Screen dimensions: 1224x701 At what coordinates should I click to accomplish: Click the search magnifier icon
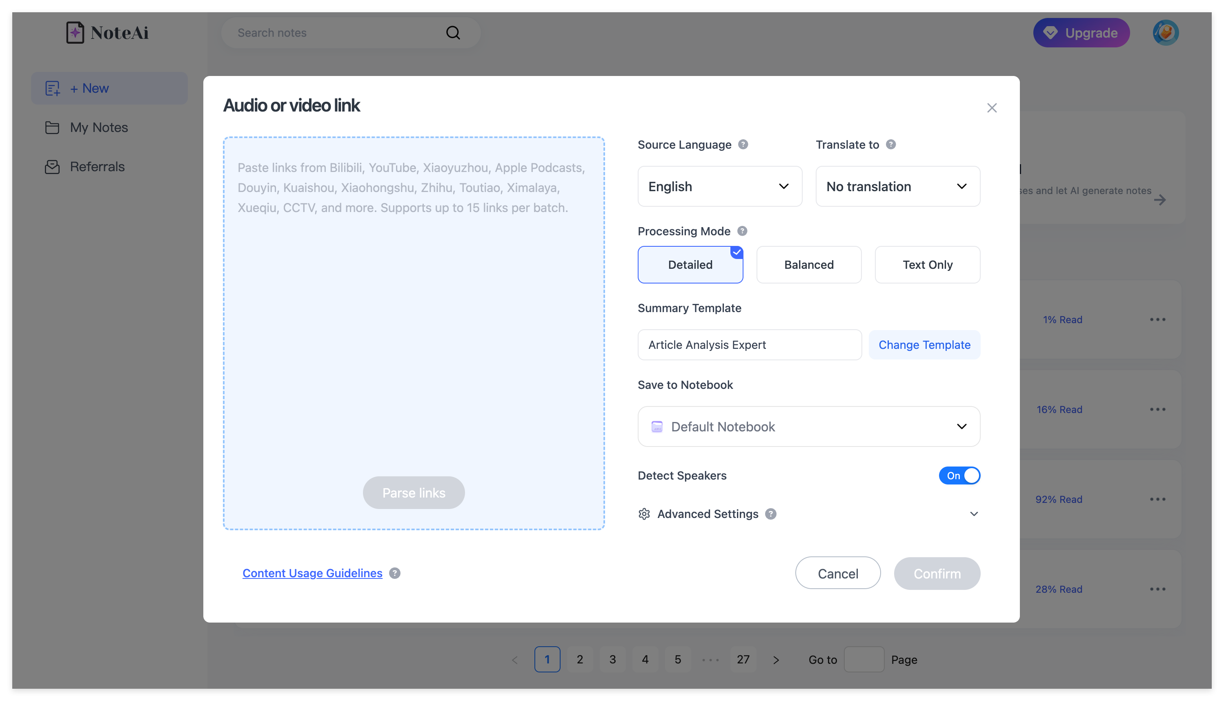(x=453, y=32)
